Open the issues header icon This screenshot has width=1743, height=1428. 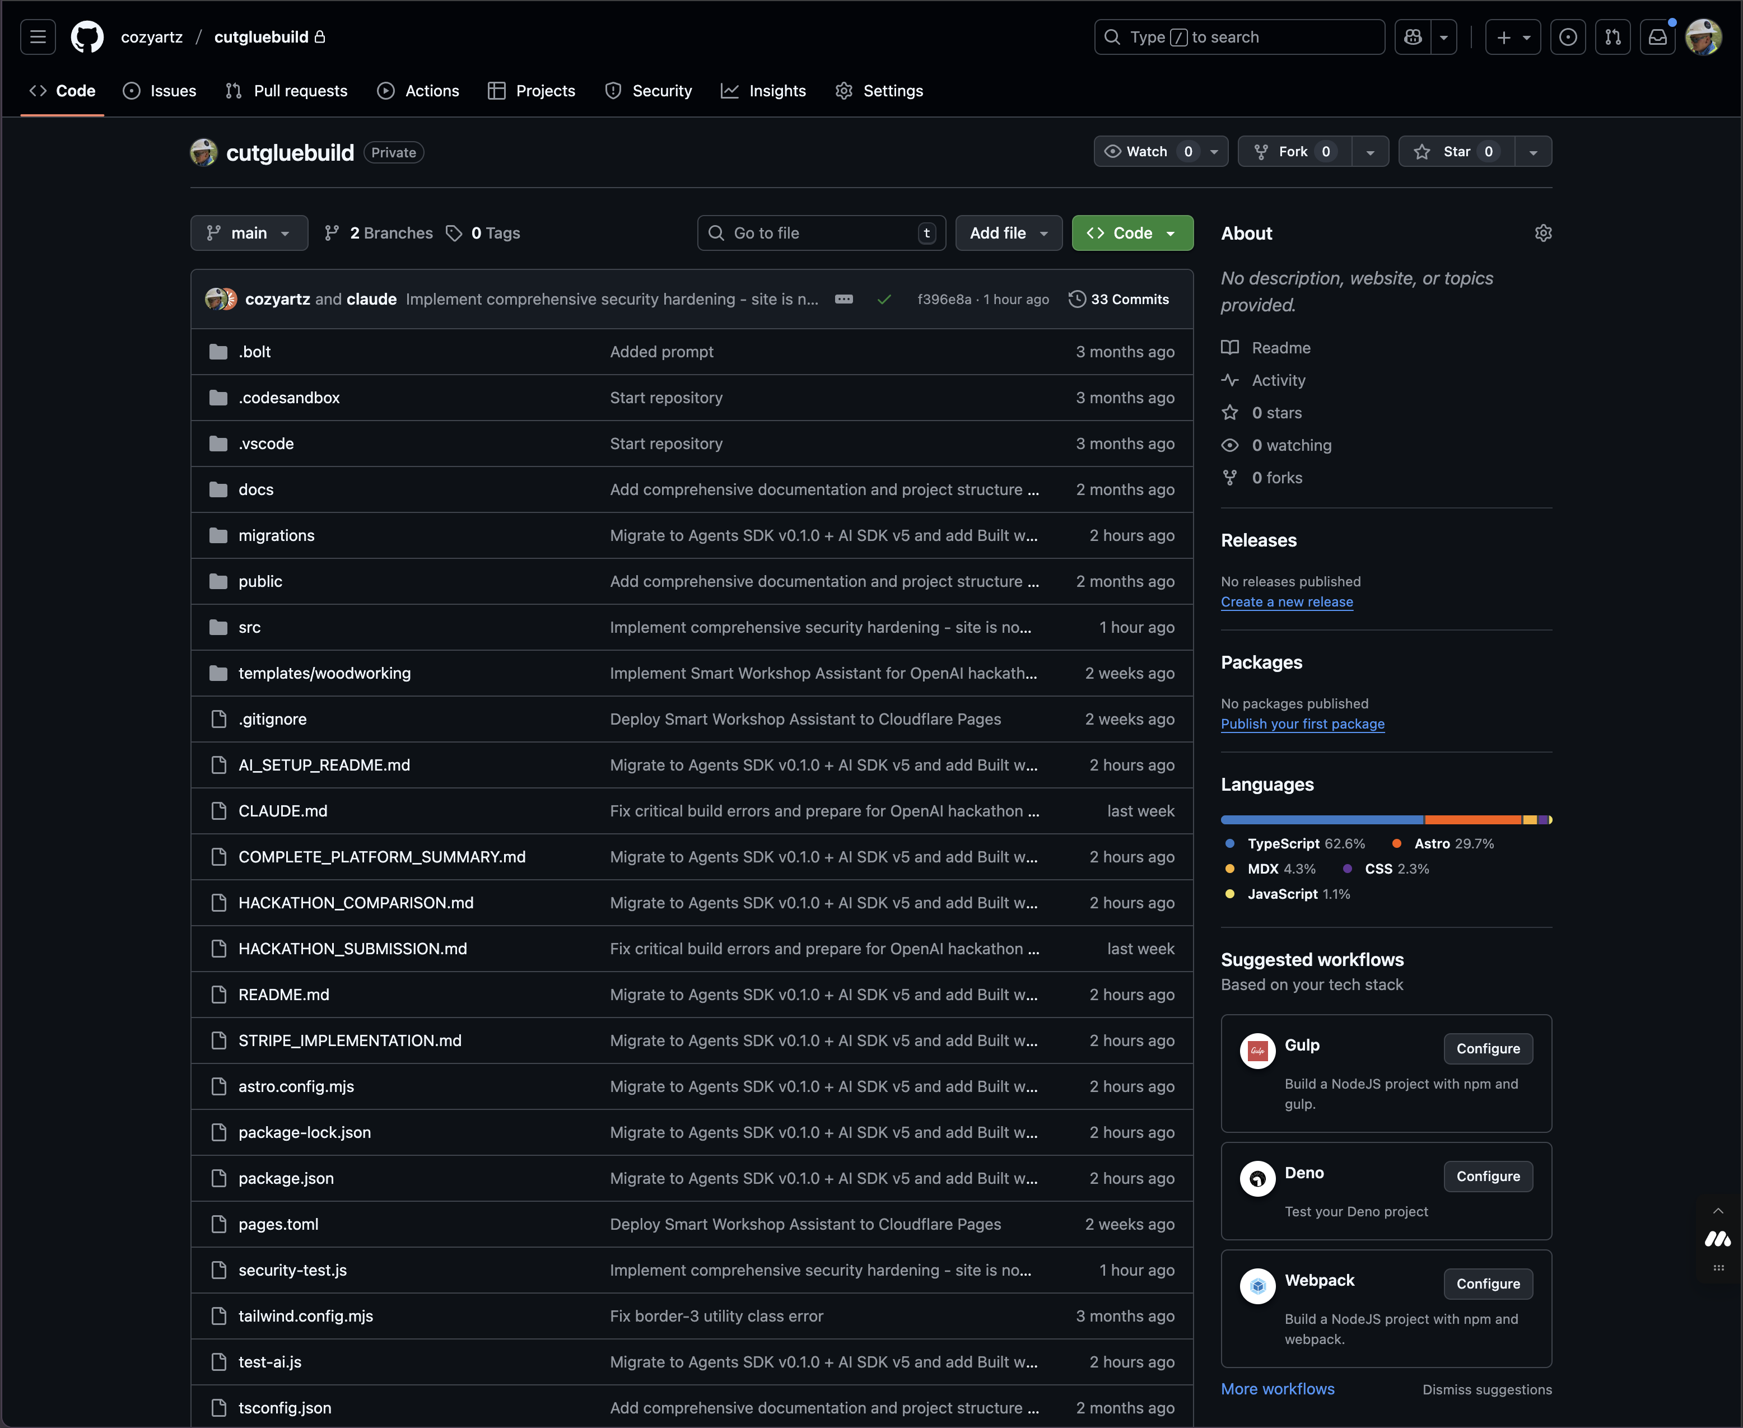(1568, 37)
